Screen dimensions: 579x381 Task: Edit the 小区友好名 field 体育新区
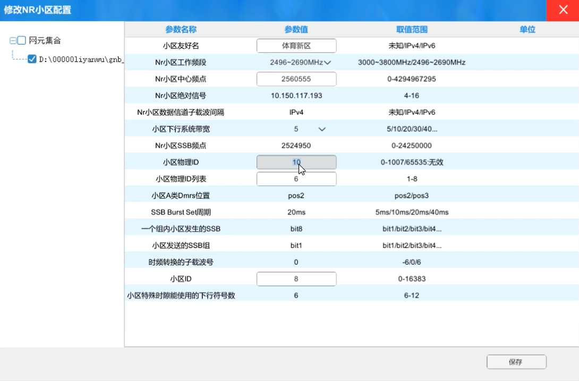coord(296,46)
